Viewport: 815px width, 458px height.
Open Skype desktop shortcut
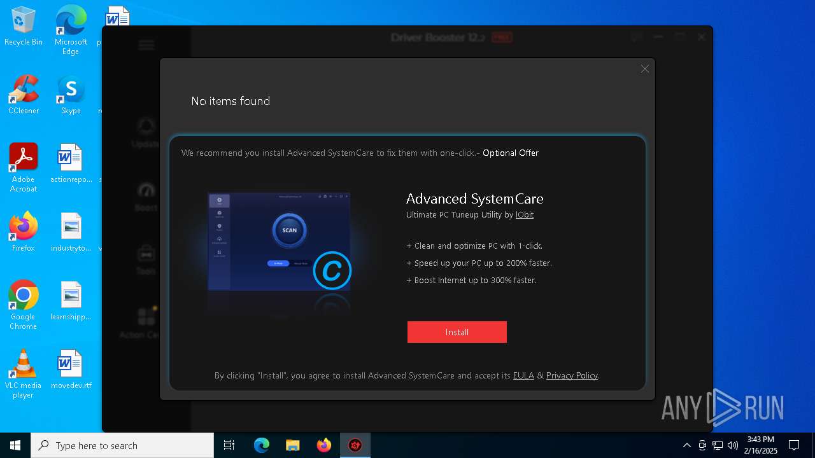71,95
